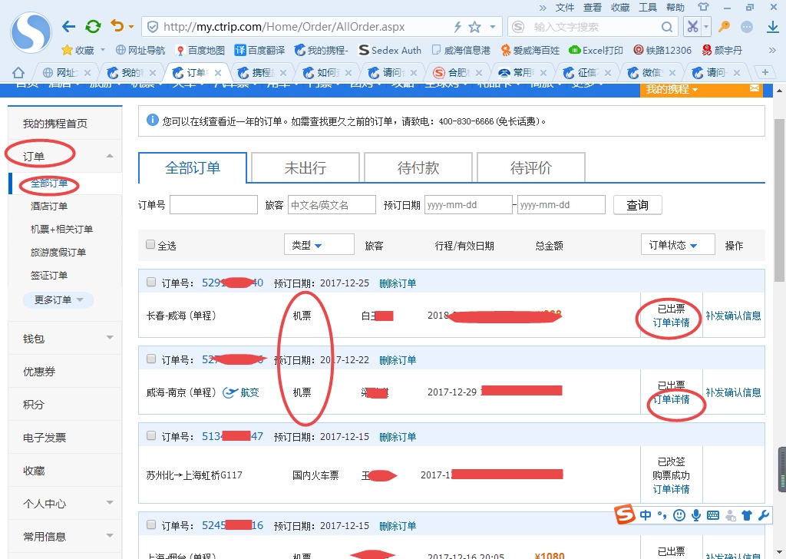
Task: Tick checkbox for order starting 5245
Action: [151, 524]
